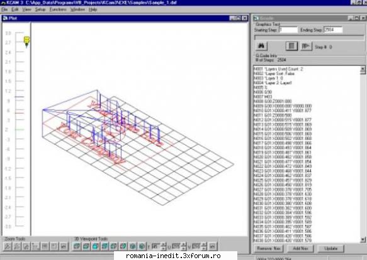The height and width of the screenshot is (260, 367).
Task: Open the Window menu
Action: tap(77, 9)
